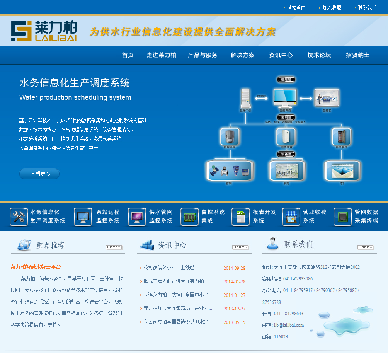The height and width of the screenshot is (353, 388).
Task: Click the 管网数据采集终端 chip icon
Action: (x=342, y=217)
